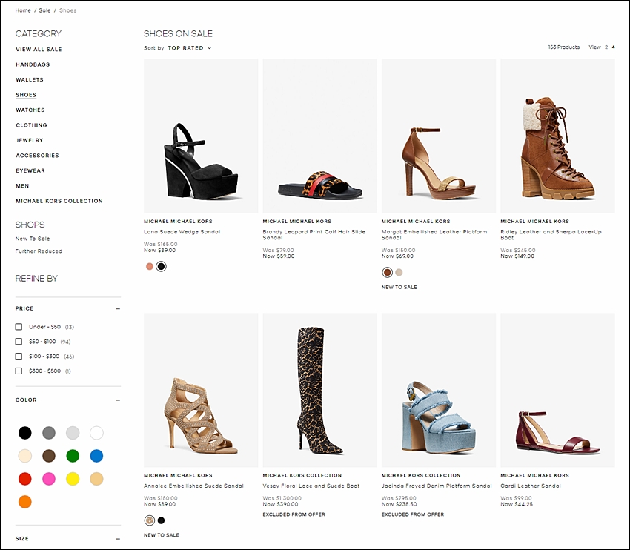Collapse the Size filter section

coord(118,539)
